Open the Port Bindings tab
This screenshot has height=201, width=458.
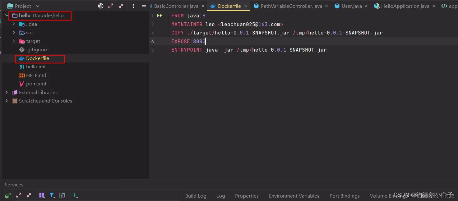point(345,196)
